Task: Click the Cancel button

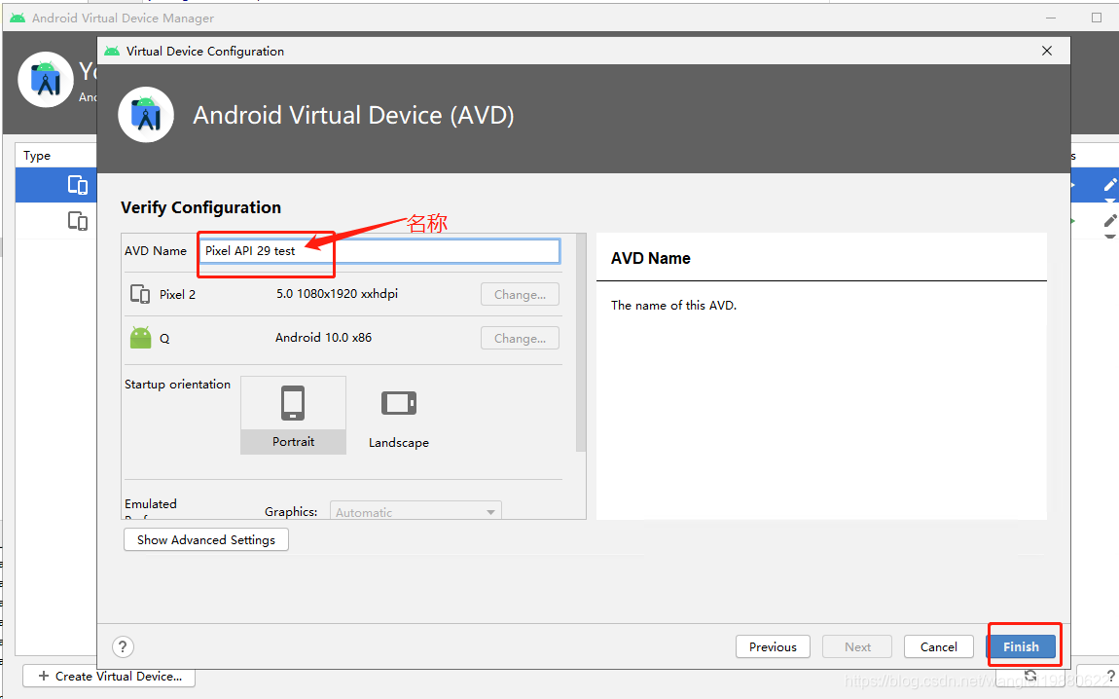Action: (x=938, y=646)
